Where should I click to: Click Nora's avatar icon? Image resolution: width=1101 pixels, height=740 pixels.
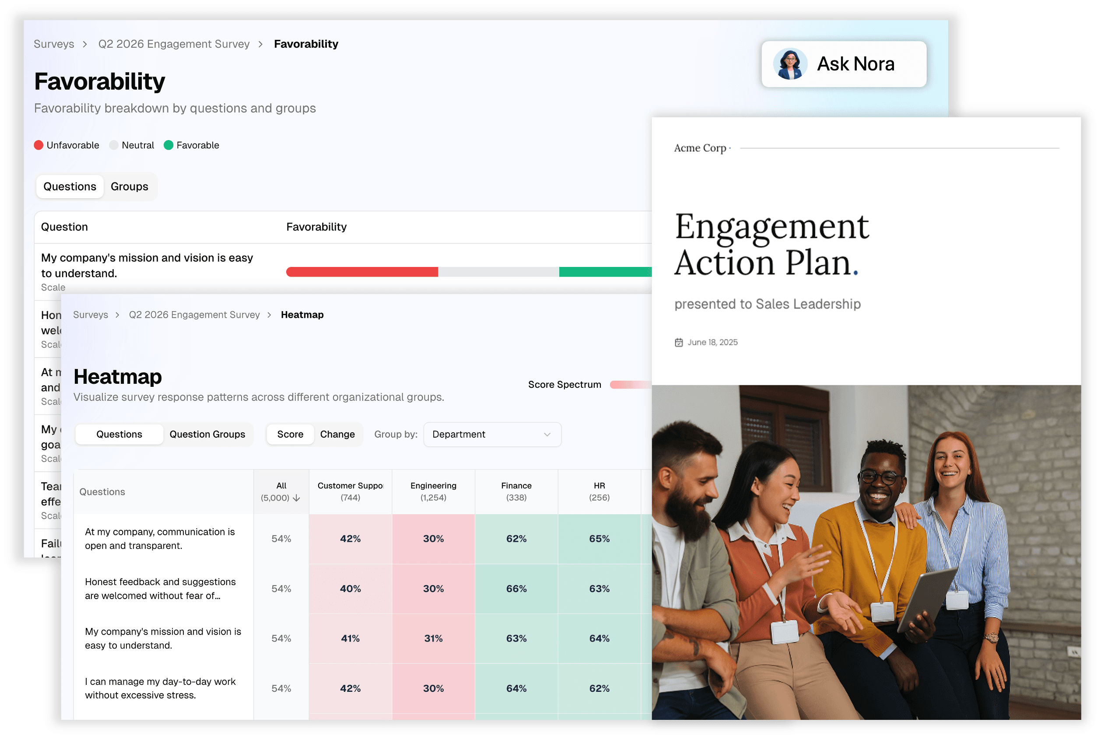point(790,64)
